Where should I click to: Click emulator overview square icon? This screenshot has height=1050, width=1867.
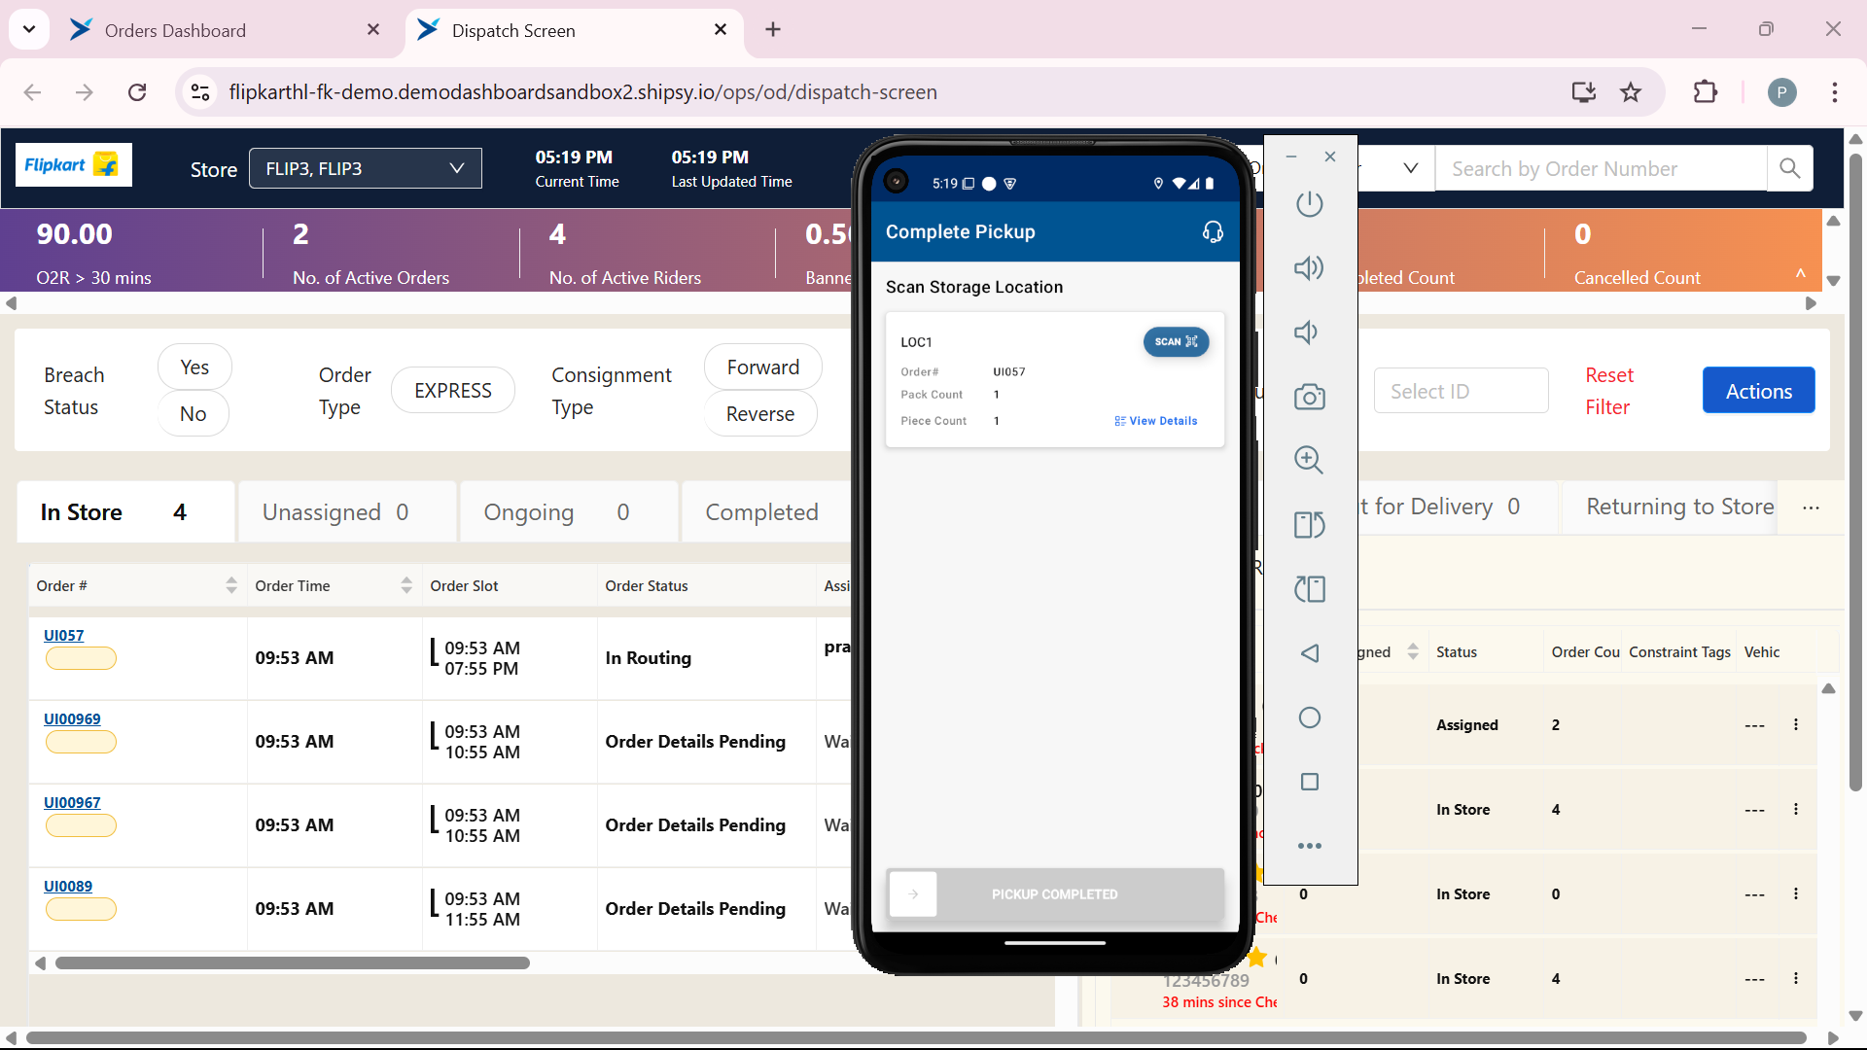pos(1310,782)
